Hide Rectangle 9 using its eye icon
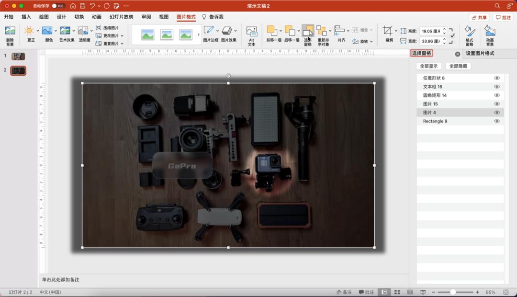This screenshot has height=297, width=517. click(x=497, y=121)
